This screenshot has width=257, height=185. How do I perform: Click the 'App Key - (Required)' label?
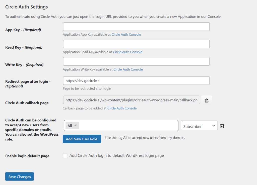[23, 30]
